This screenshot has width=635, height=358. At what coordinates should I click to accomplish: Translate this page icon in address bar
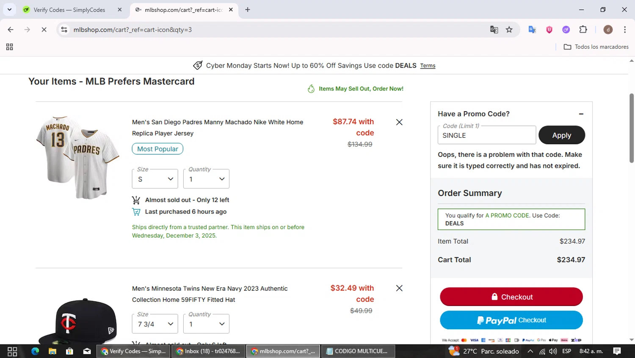494,30
